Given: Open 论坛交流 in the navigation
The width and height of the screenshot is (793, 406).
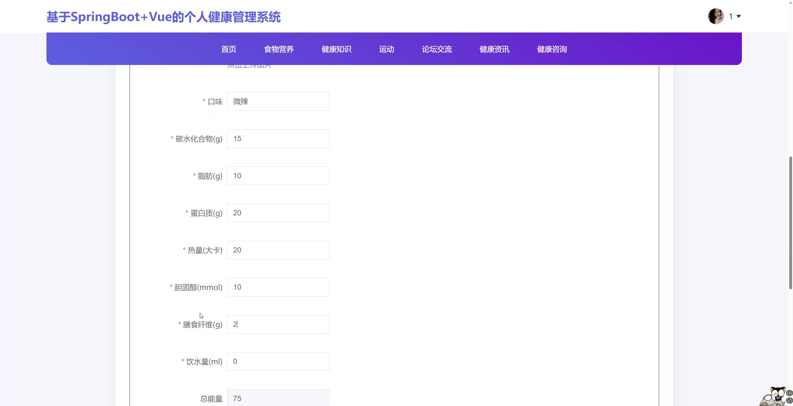Looking at the screenshot, I should point(437,49).
